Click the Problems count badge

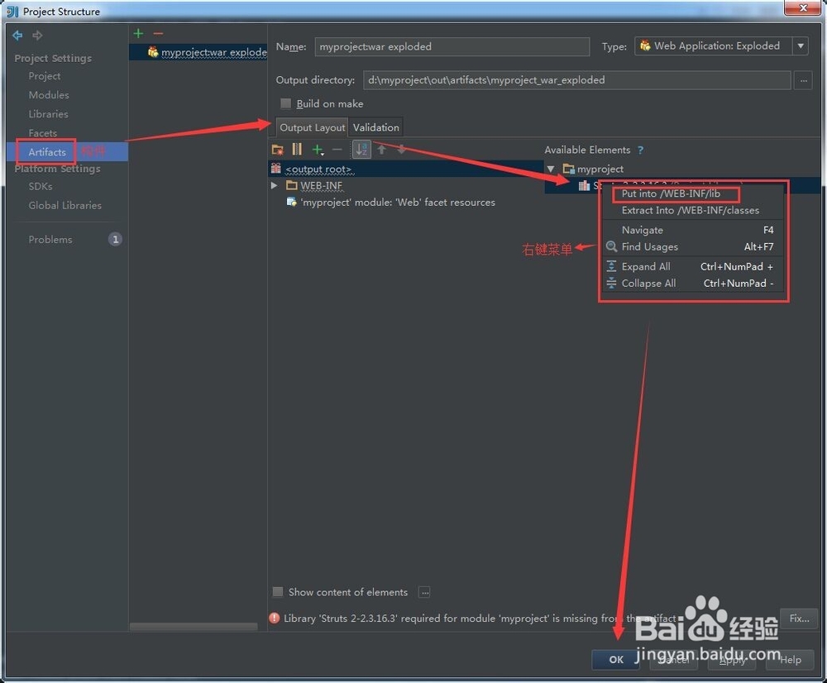(x=115, y=240)
